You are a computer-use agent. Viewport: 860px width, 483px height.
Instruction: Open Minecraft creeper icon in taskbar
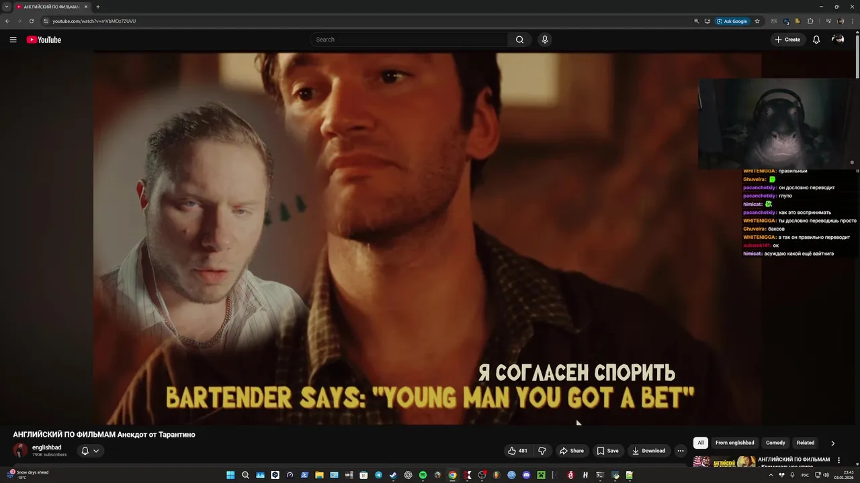click(541, 475)
